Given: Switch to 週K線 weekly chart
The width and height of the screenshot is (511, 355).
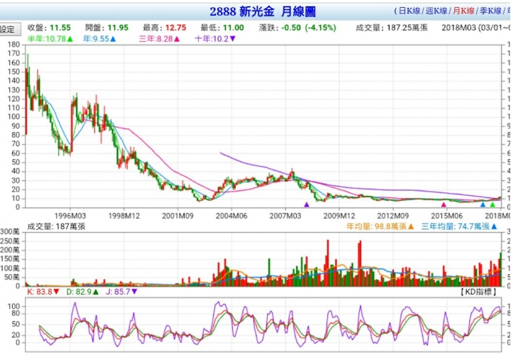Looking at the screenshot, I should pos(436,11).
